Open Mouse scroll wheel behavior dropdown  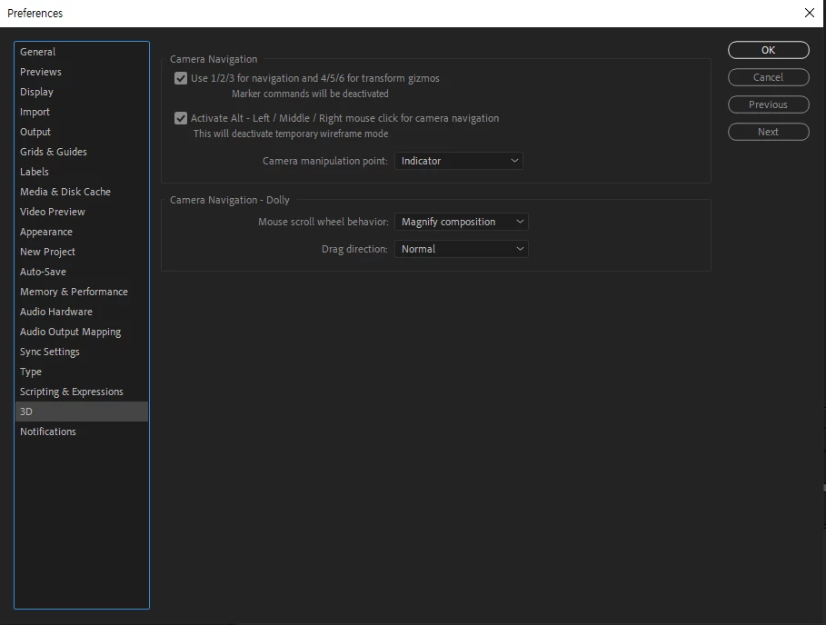click(461, 222)
